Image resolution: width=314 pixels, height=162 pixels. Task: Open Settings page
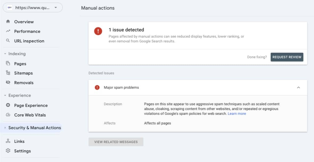[22, 151]
